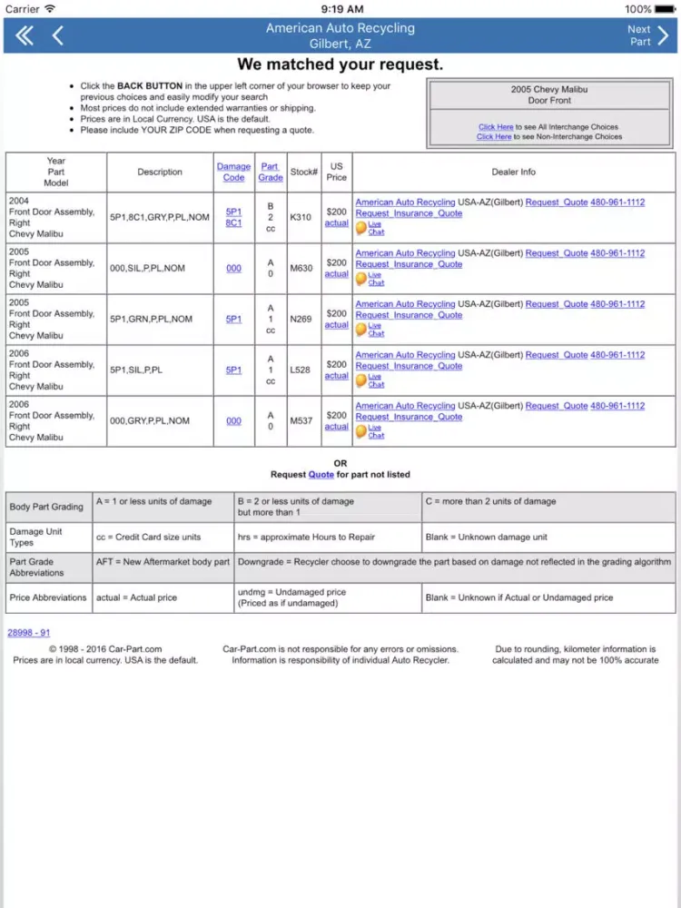Tap the single back chevron icon
Screen dimensions: 681x908
tap(57, 36)
